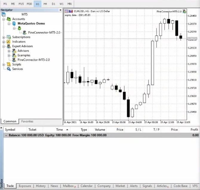Switch chart to W1 weekly timeframe
This screenshot has width=200, height=190.
point(61,4)
